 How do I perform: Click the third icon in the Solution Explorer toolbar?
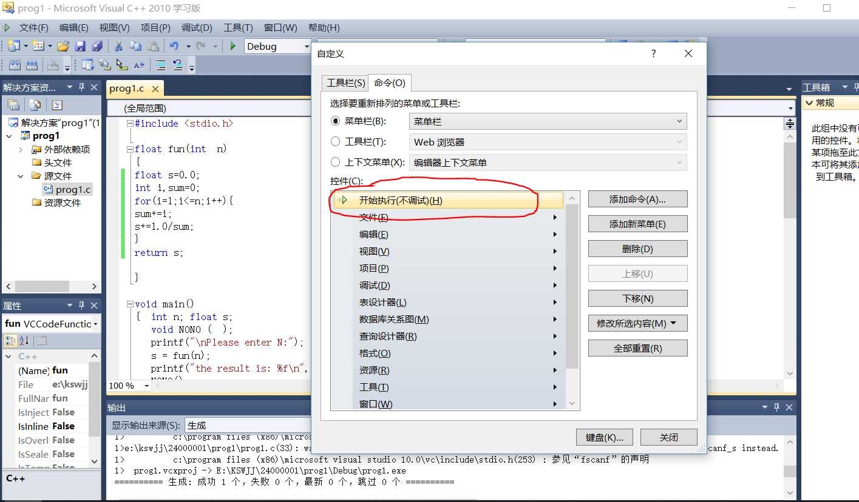(57, 105)
